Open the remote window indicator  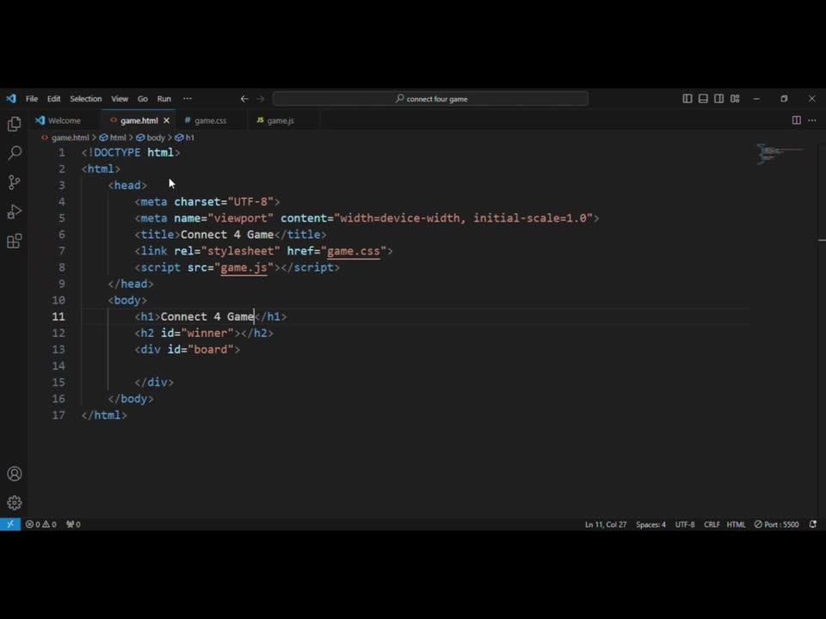tap(10, 524)
